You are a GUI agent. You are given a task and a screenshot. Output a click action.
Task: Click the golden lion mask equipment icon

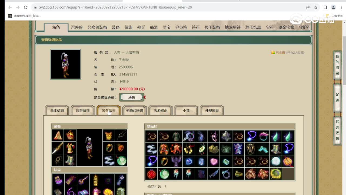point(108,135)
